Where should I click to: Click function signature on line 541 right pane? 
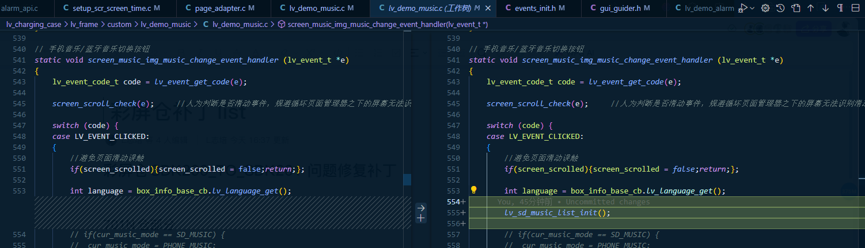click(626, 60)
